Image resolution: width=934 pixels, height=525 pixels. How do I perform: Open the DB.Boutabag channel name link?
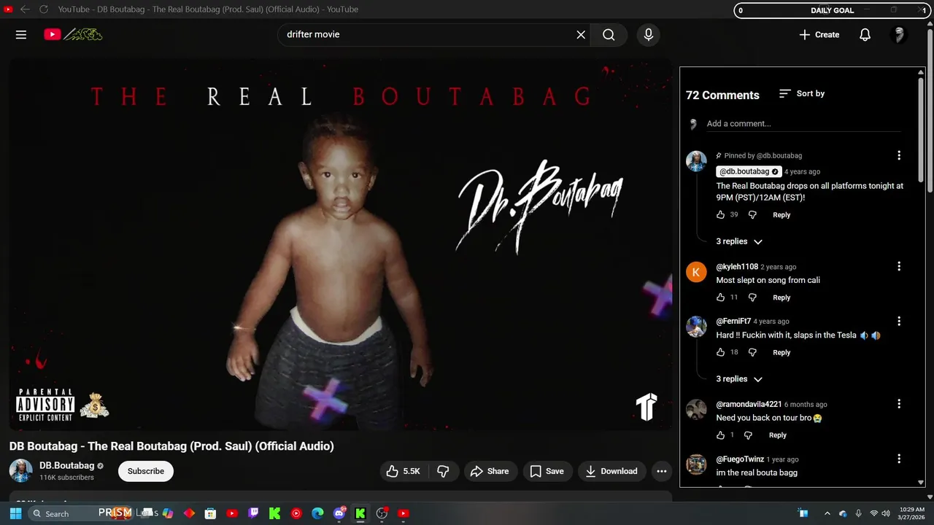(66, 465)
